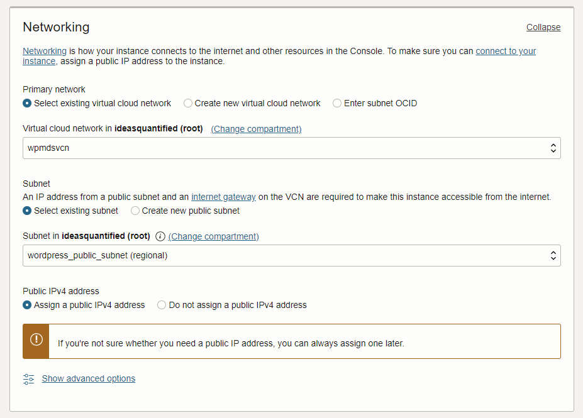Click the warning exclamation icon
Viewport: 583px width, 418px height.
tap(36, 339)
